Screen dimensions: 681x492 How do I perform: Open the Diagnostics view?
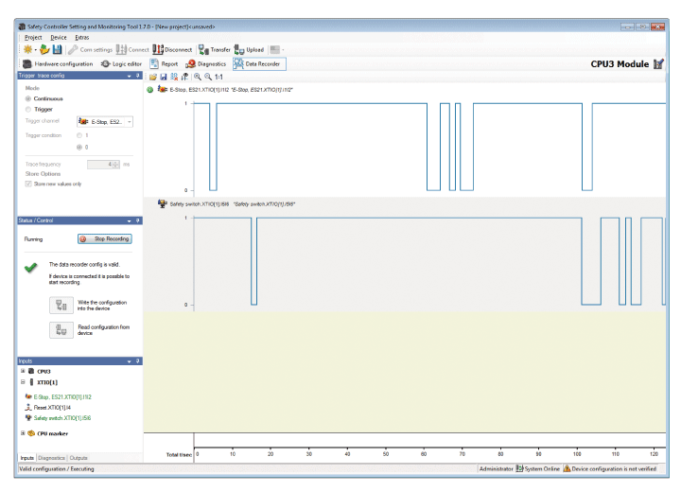[202, 63]
